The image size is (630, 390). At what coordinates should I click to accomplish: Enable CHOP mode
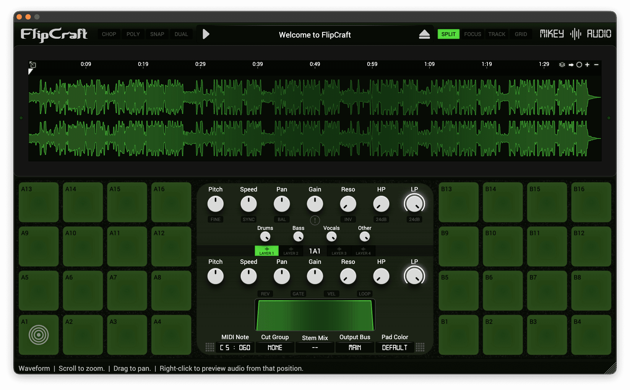pos(109,34)
